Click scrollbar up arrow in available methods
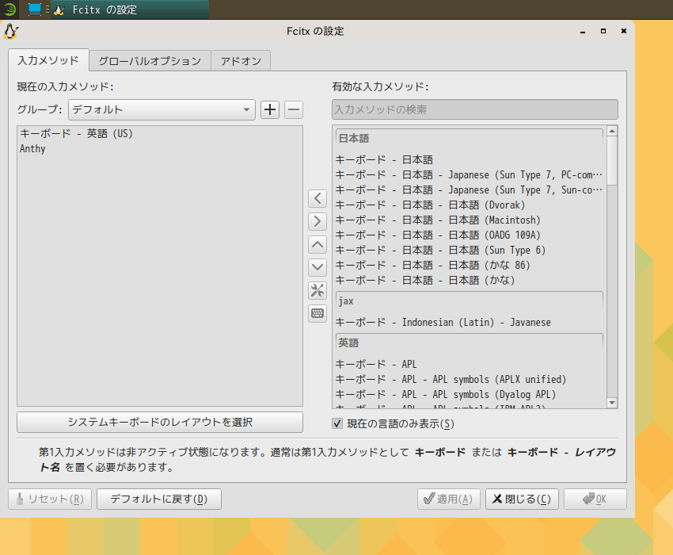Viewport: 673px width, 555px height. (612, 131)
